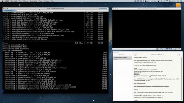Open Spotlight search in menu bar
This screenshot has height=103, width=184.
178,1
